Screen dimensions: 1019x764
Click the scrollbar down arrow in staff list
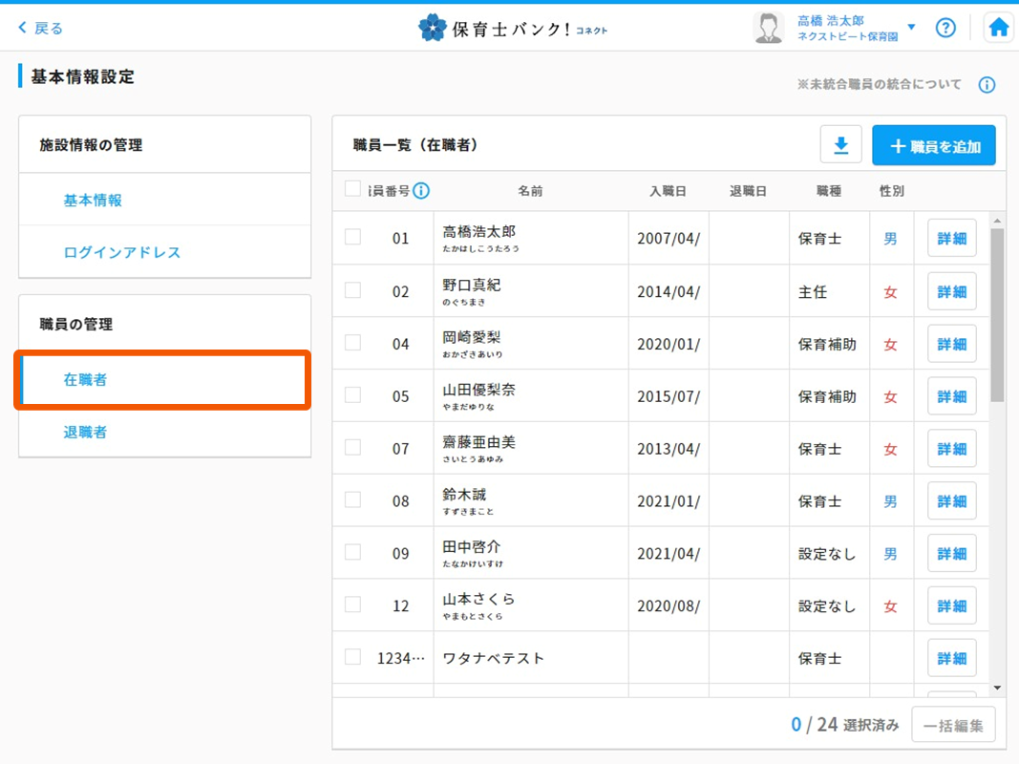coord(997,688)
